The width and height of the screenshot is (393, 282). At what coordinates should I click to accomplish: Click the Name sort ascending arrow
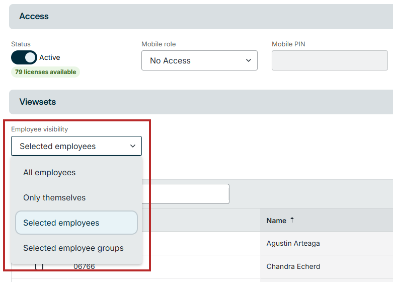(292, 220)
